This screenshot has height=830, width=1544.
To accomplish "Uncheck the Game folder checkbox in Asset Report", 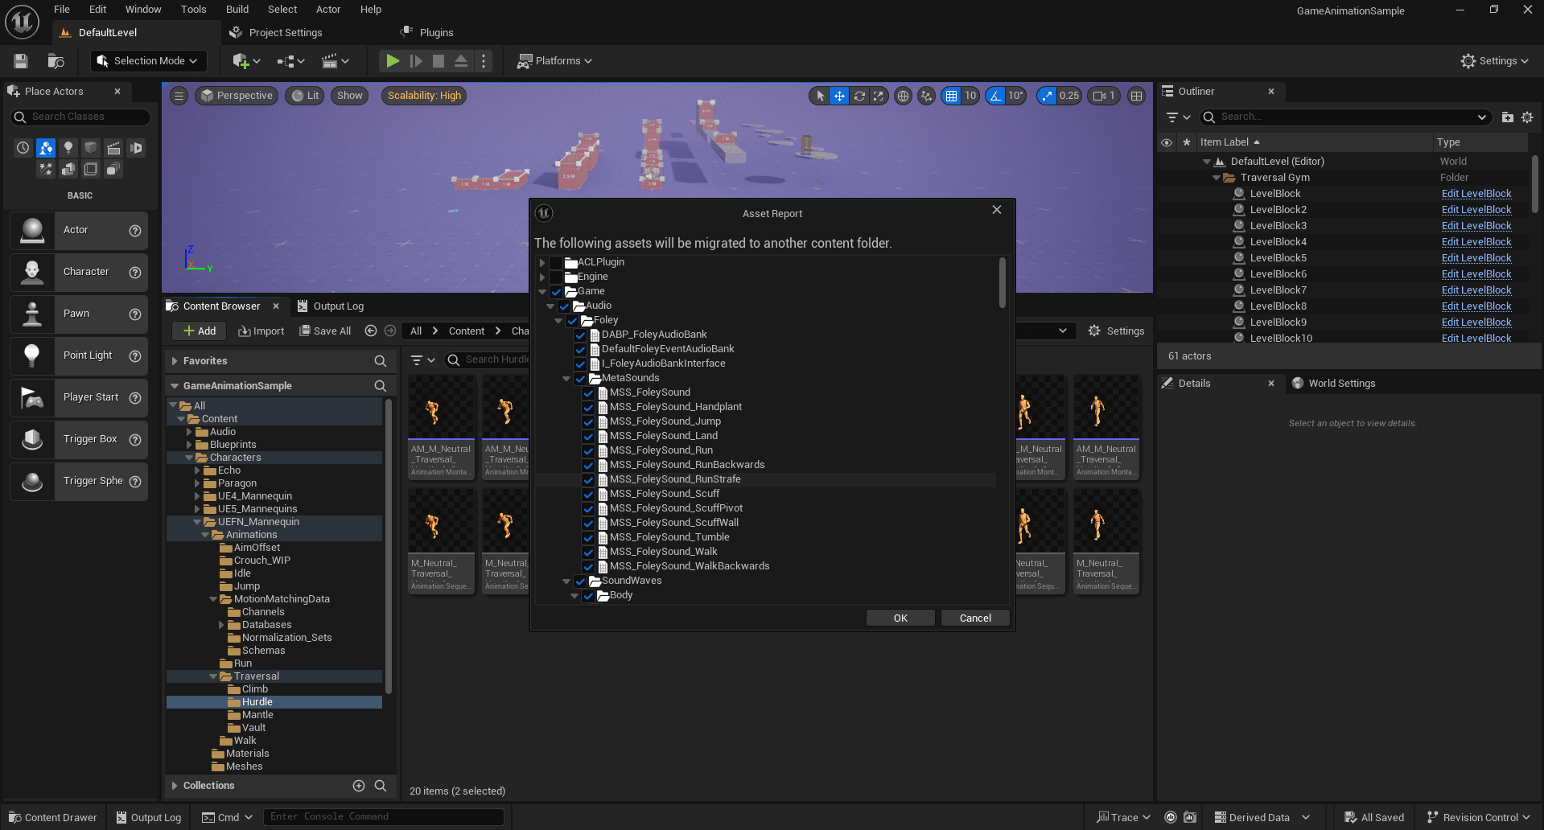I will [556, 291].
